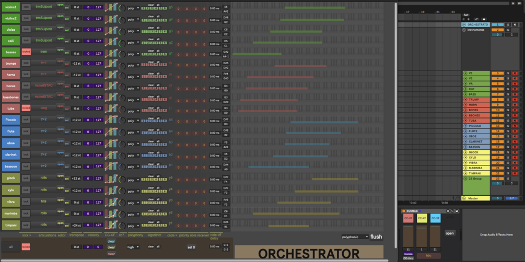Click the blue 'clear' CC-XF button
The width and height of the screenshot is (525, 262).
pos(111,241)
